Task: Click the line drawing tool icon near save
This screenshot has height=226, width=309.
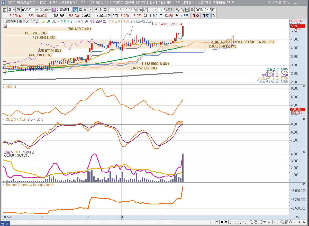Action: pyautogui.click(x=182, y=10)
